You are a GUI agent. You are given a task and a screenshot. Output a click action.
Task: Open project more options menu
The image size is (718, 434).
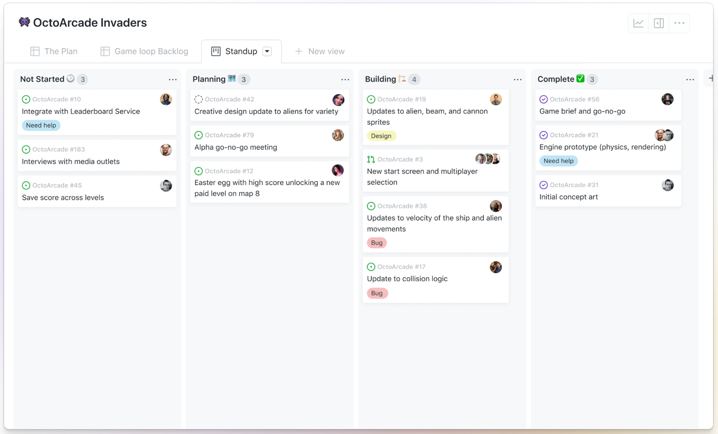pyautogui.click(x=679, y=23)
